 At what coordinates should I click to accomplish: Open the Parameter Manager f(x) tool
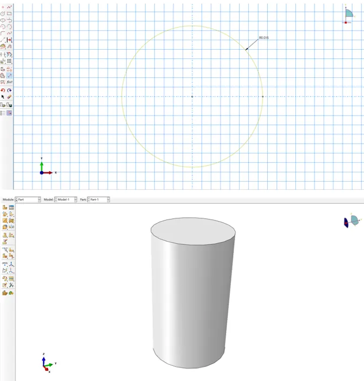click(9, 82)
